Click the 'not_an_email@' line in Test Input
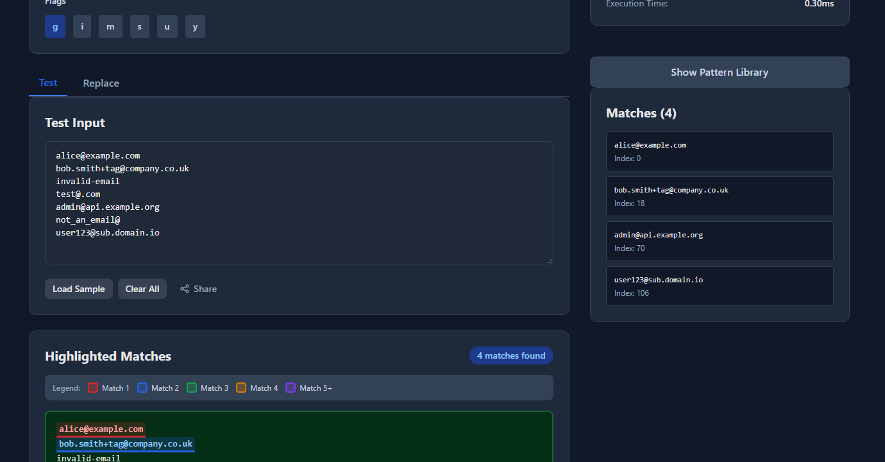Viewport: 885px width, 462px height. click(x=88, y=219)
